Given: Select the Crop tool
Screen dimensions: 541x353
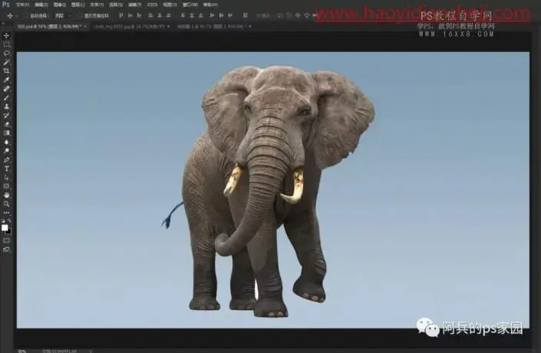Looking at the screenshot, I should click(7, 71).
